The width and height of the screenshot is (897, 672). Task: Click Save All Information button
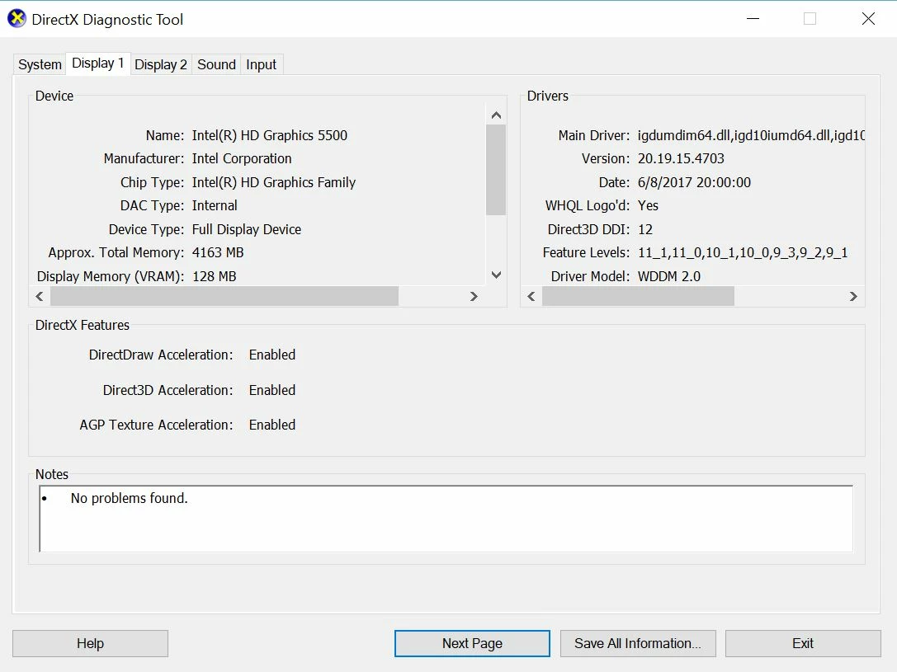(638, 643)
